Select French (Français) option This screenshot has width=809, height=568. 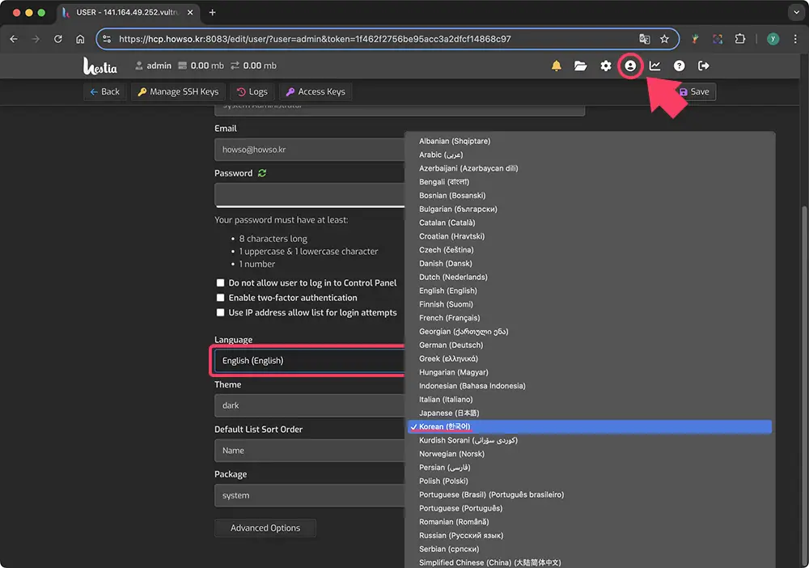(589, 318)
